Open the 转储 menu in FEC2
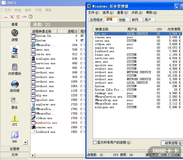Viewport: 183px width, 160px height. pyautogui.click(x=18, y=10)
